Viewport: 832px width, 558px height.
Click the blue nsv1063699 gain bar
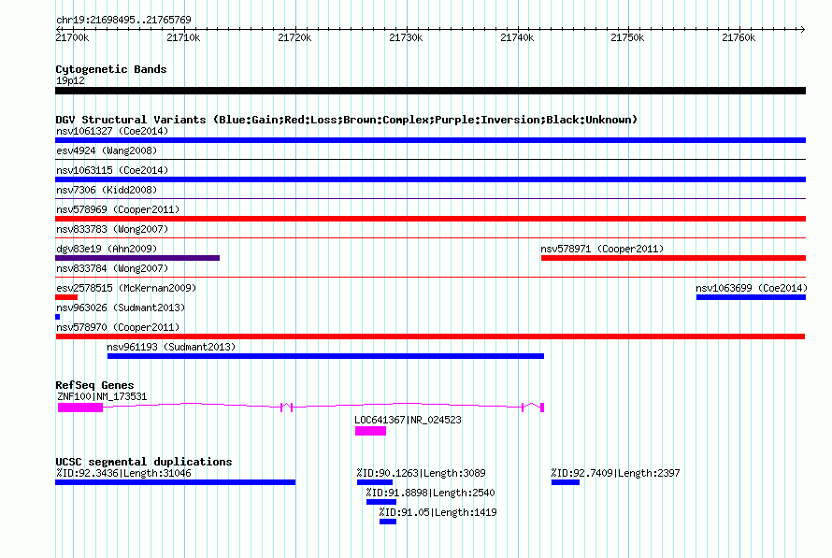751,297
